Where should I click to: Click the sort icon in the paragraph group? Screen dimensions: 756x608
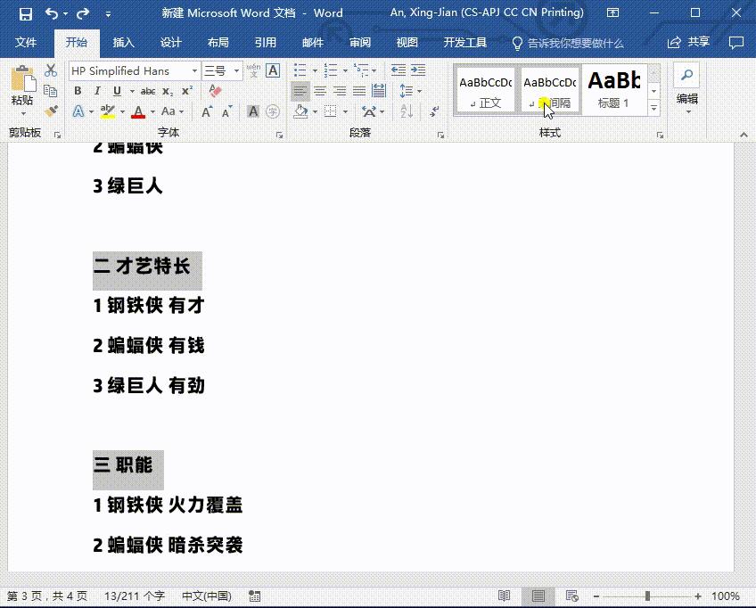click(407, 111)
